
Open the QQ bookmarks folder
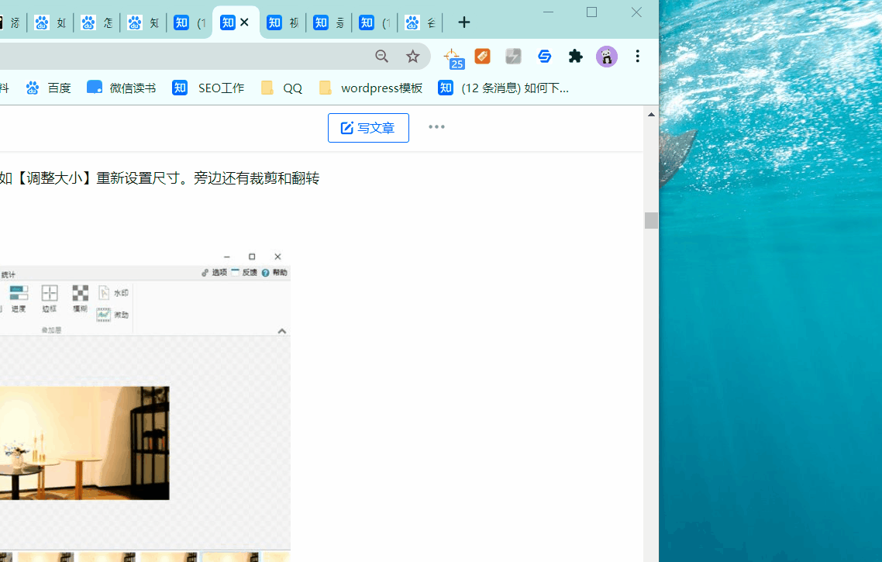point(282,88)
